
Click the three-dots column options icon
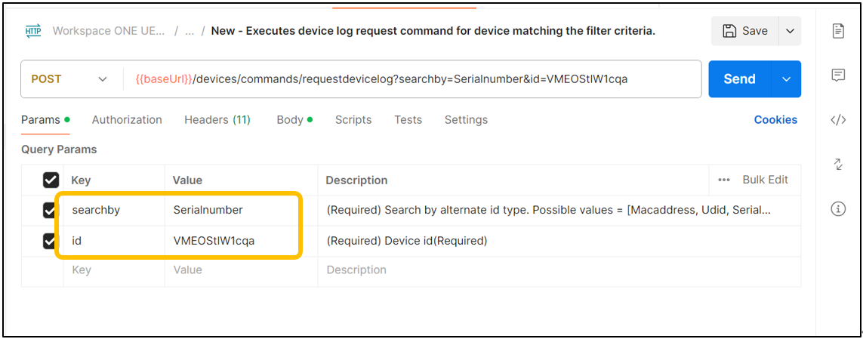tap(724, 180)
